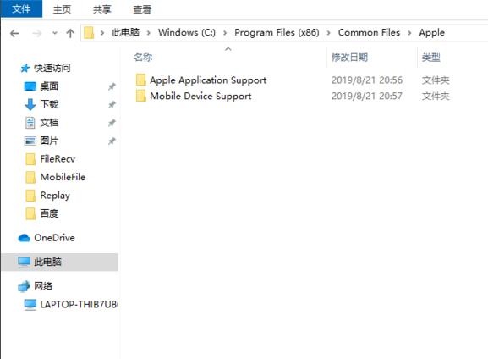Click the 文档 document icon in sidebar
The width and height of the screenshot is (488, 359).
click(30, 123)
